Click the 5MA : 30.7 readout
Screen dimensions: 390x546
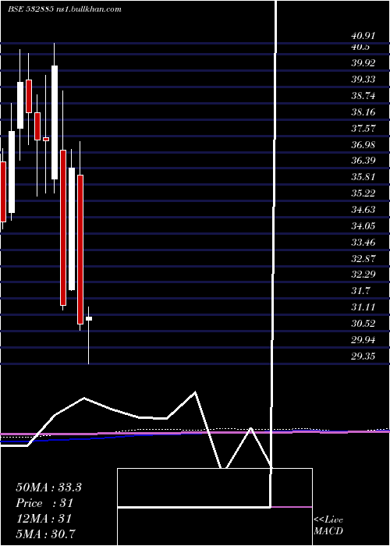point(46,534)
